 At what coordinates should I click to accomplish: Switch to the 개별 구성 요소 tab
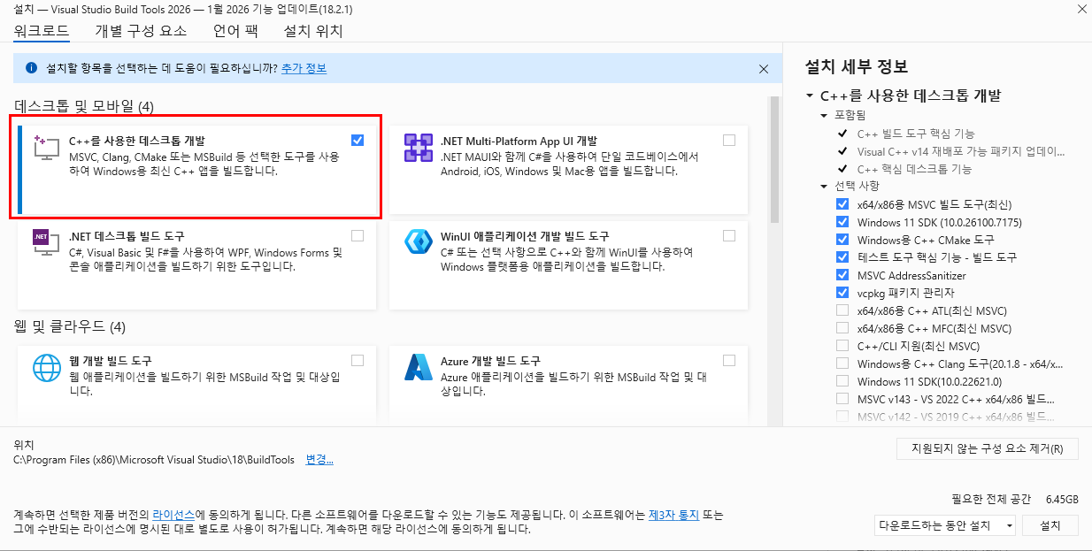click(141, 31)
